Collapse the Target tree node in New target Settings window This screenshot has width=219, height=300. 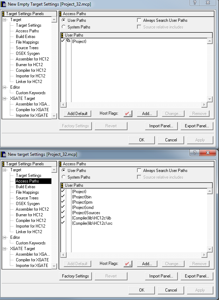click(x=5, y=170)
